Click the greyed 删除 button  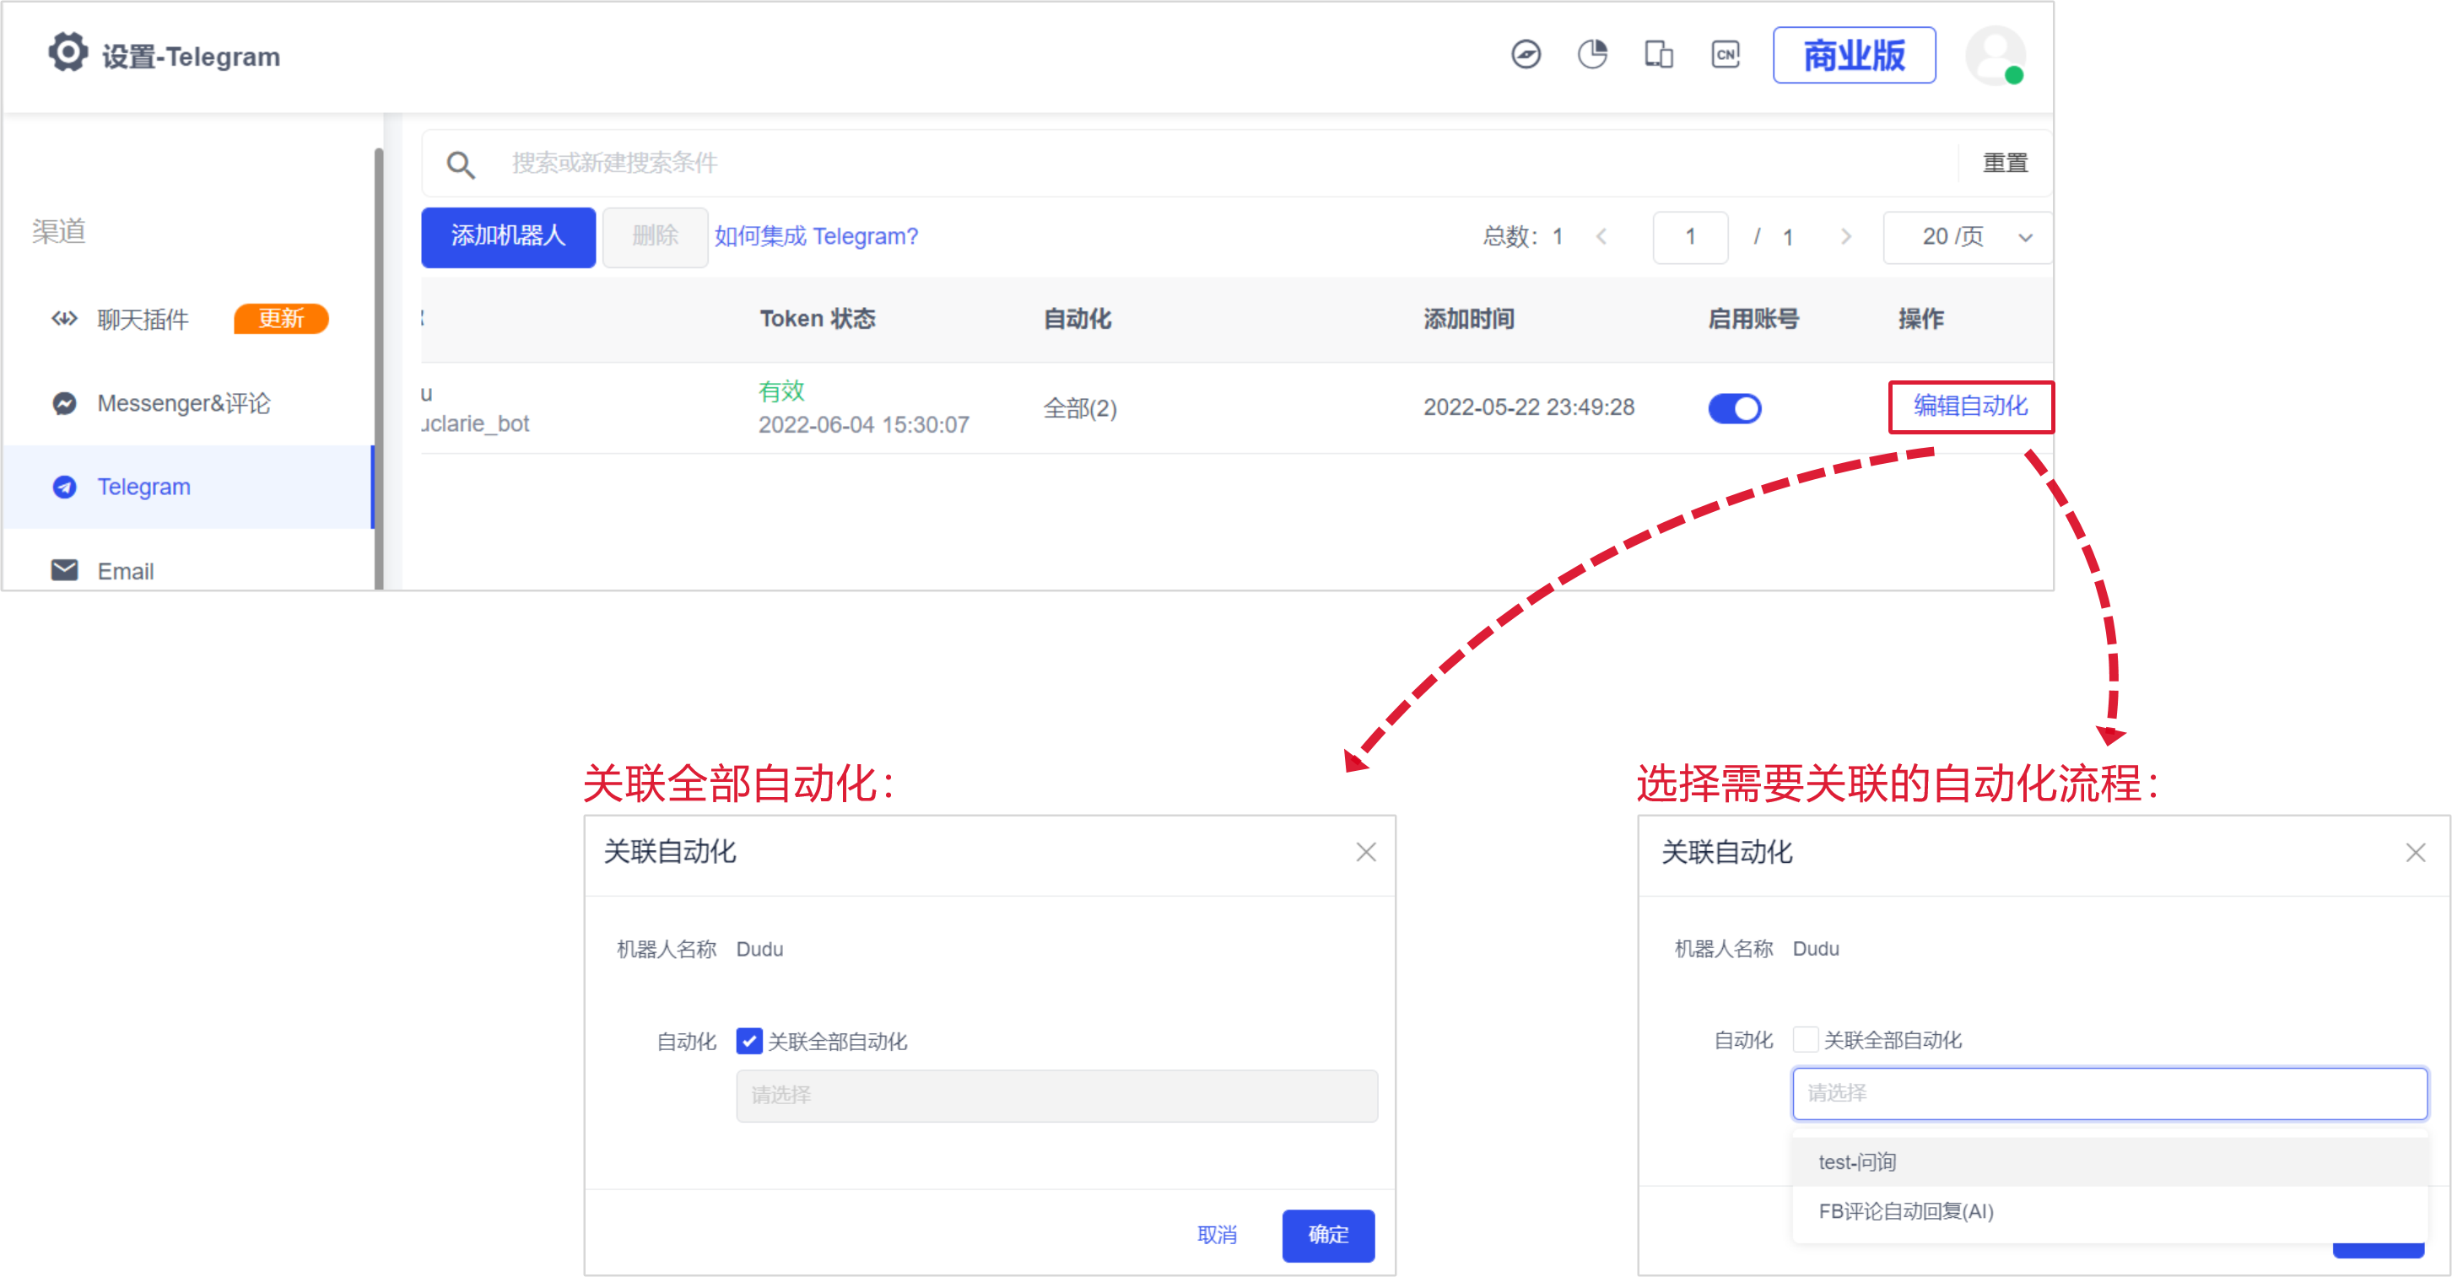[655, 237]
